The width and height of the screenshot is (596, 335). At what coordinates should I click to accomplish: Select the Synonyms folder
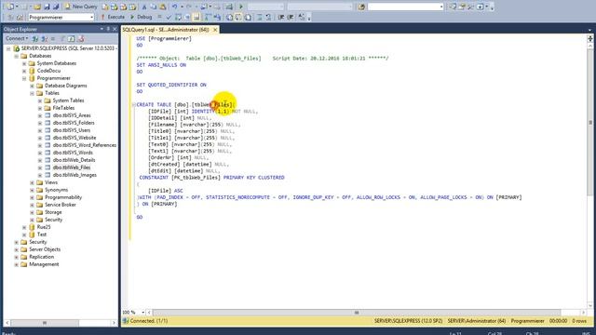click(x=56, y=190)
